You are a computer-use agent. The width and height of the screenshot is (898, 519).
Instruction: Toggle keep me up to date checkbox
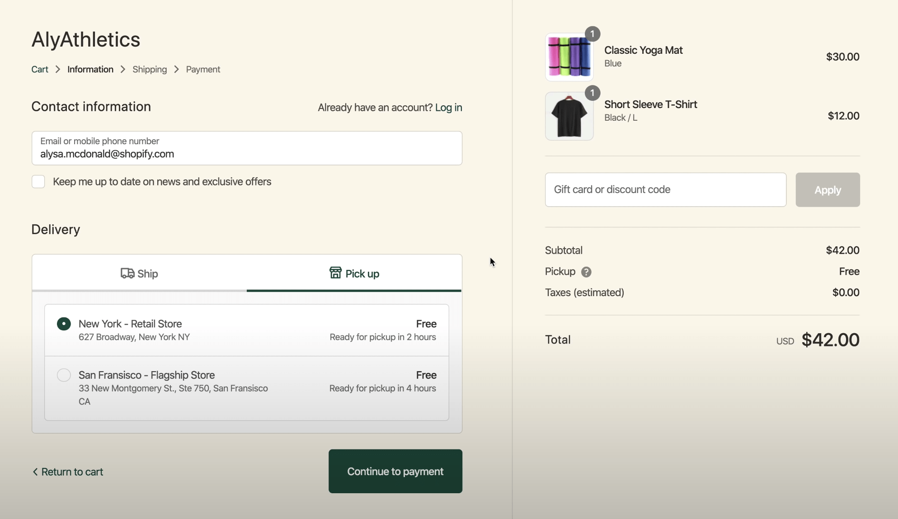click(x=38, y=181)
